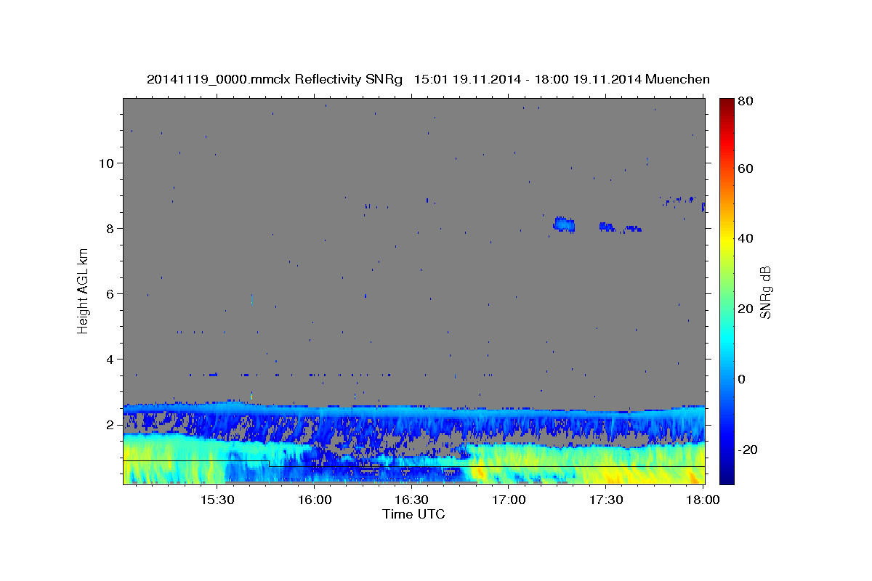Viewport: 872px width, 581px height.
Task: Click the plot title text '20141119_0000.mmclx Reflectivity SNRg'
Action: 274,79
